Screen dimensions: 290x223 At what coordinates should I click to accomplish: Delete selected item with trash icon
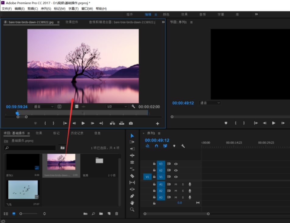117,214
